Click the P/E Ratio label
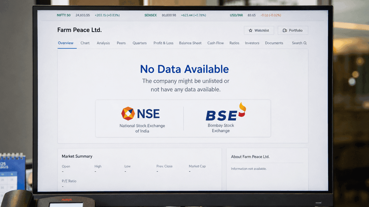369x207 pixels. coord(69,181)
